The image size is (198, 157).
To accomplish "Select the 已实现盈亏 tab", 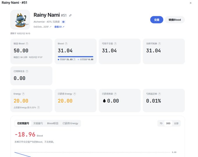I will pos(23,123).
